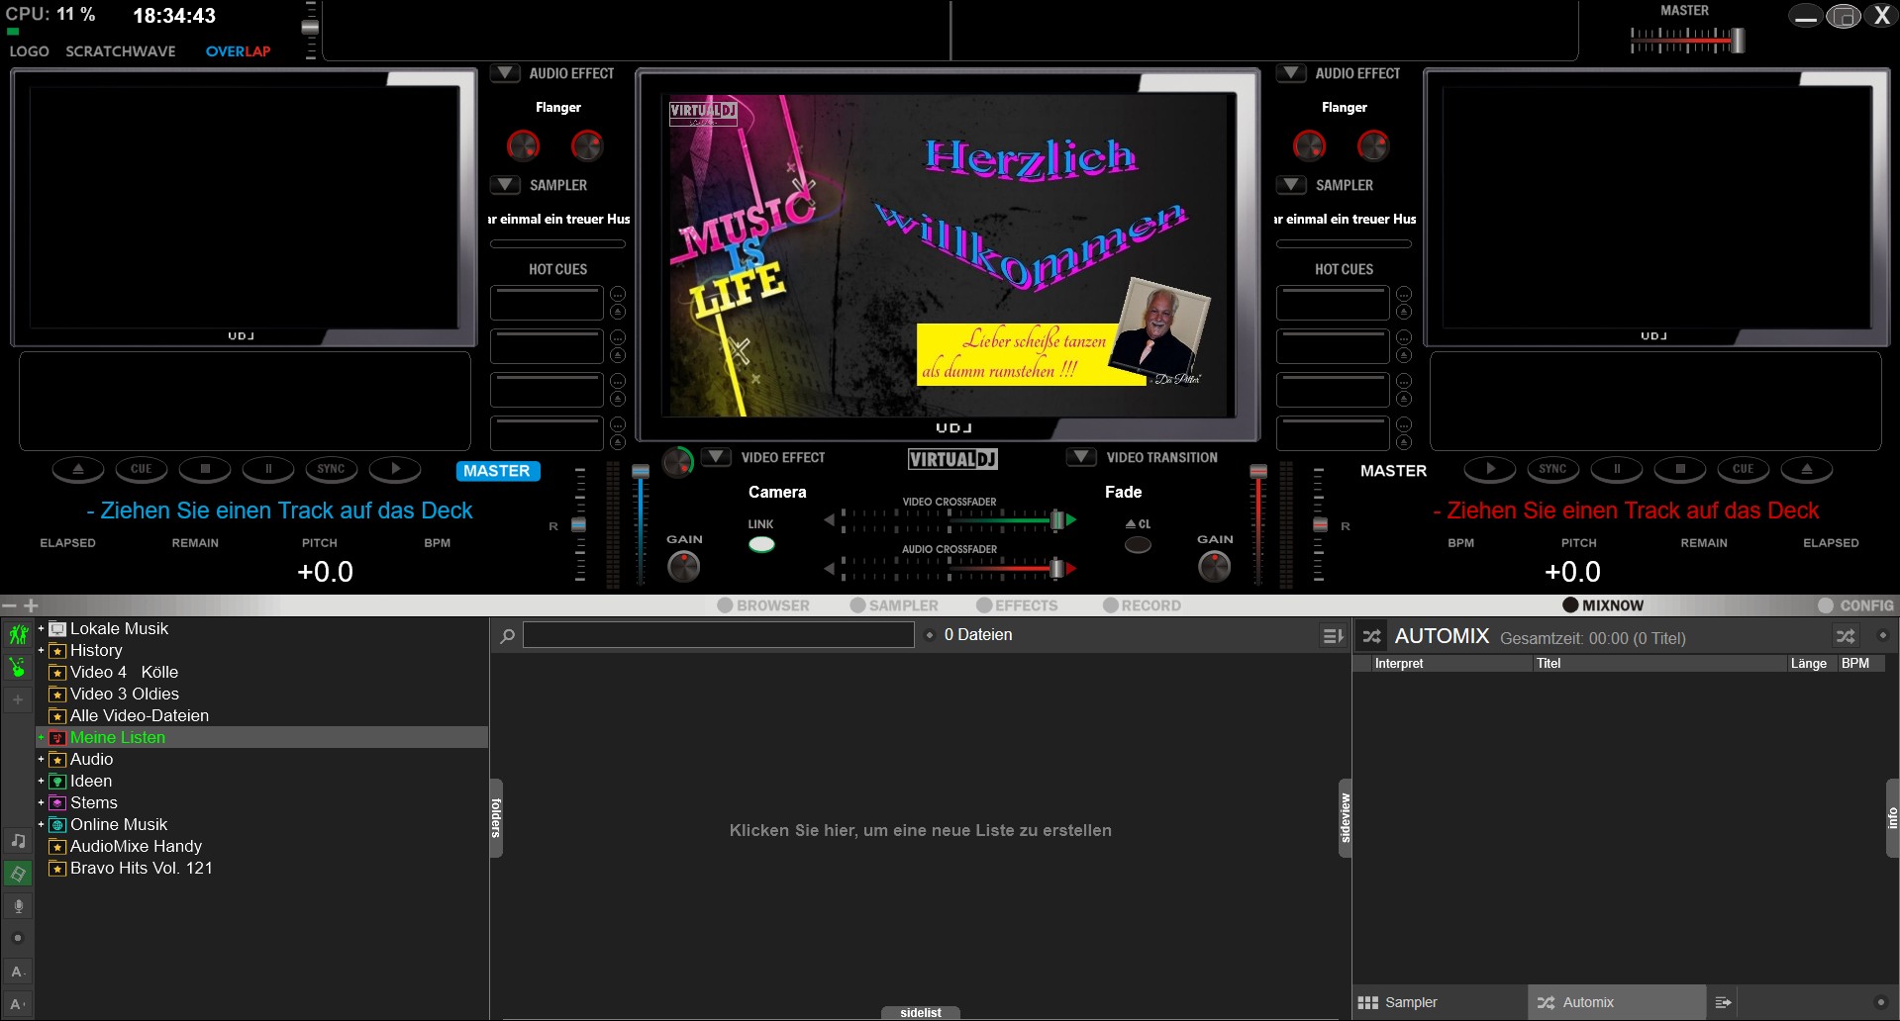
Task: Expand the History folder
Action: (41, 650)
